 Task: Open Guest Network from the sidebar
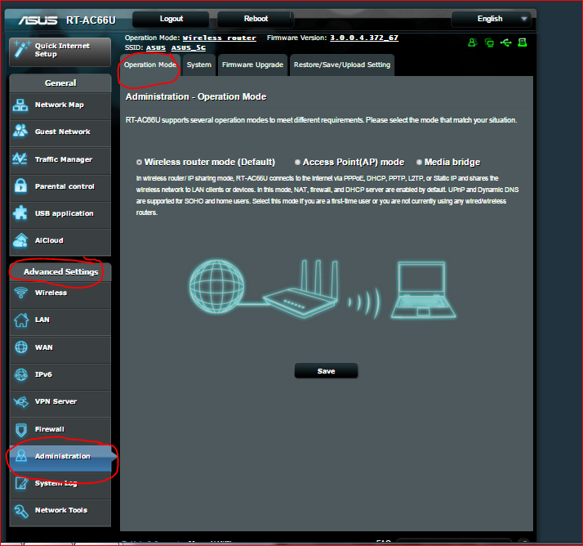(60, 132)
